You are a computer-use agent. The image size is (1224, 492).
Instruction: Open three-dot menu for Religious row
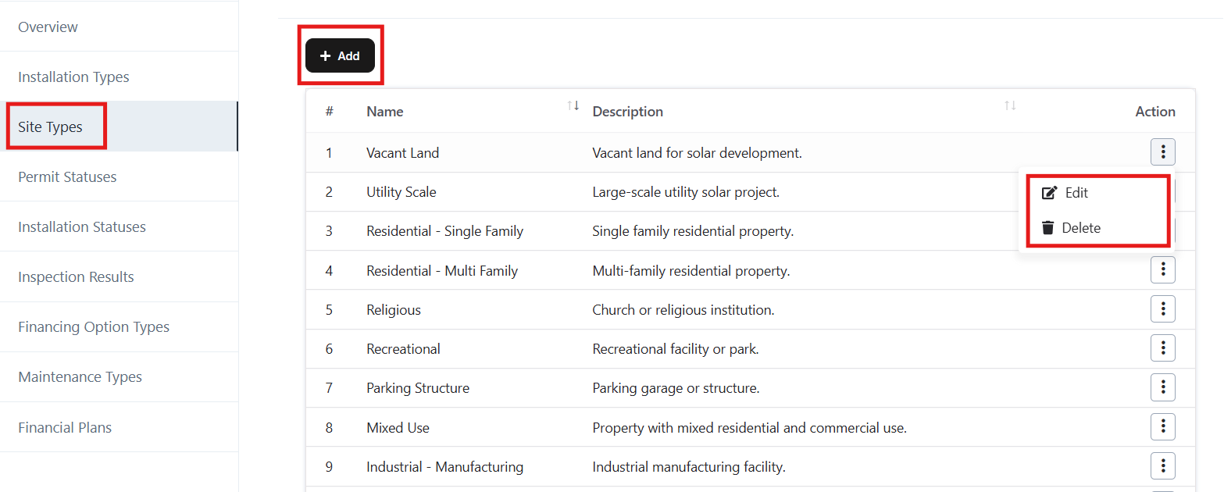[x=1162, y=309]
